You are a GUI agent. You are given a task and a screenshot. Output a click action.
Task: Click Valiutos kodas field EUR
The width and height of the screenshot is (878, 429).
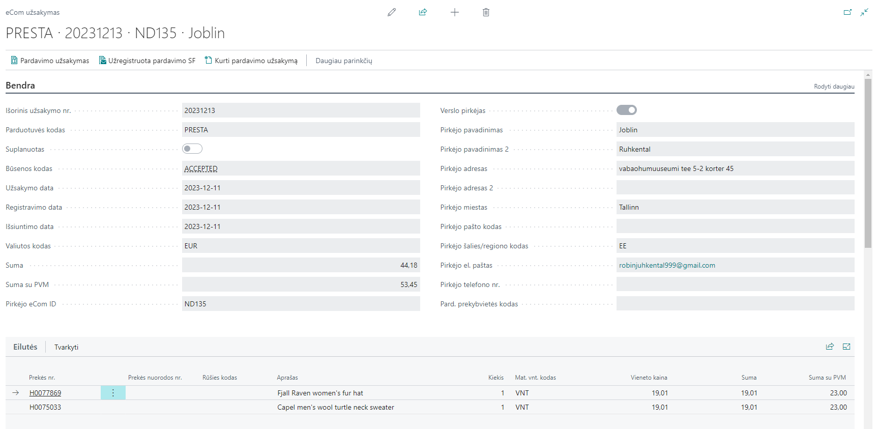[x=301, y=246]
